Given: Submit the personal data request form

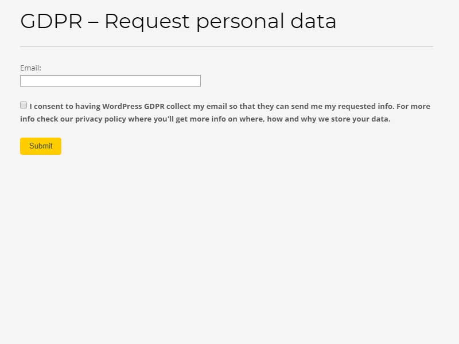Looking at the screenshot, I should (41, 146).
